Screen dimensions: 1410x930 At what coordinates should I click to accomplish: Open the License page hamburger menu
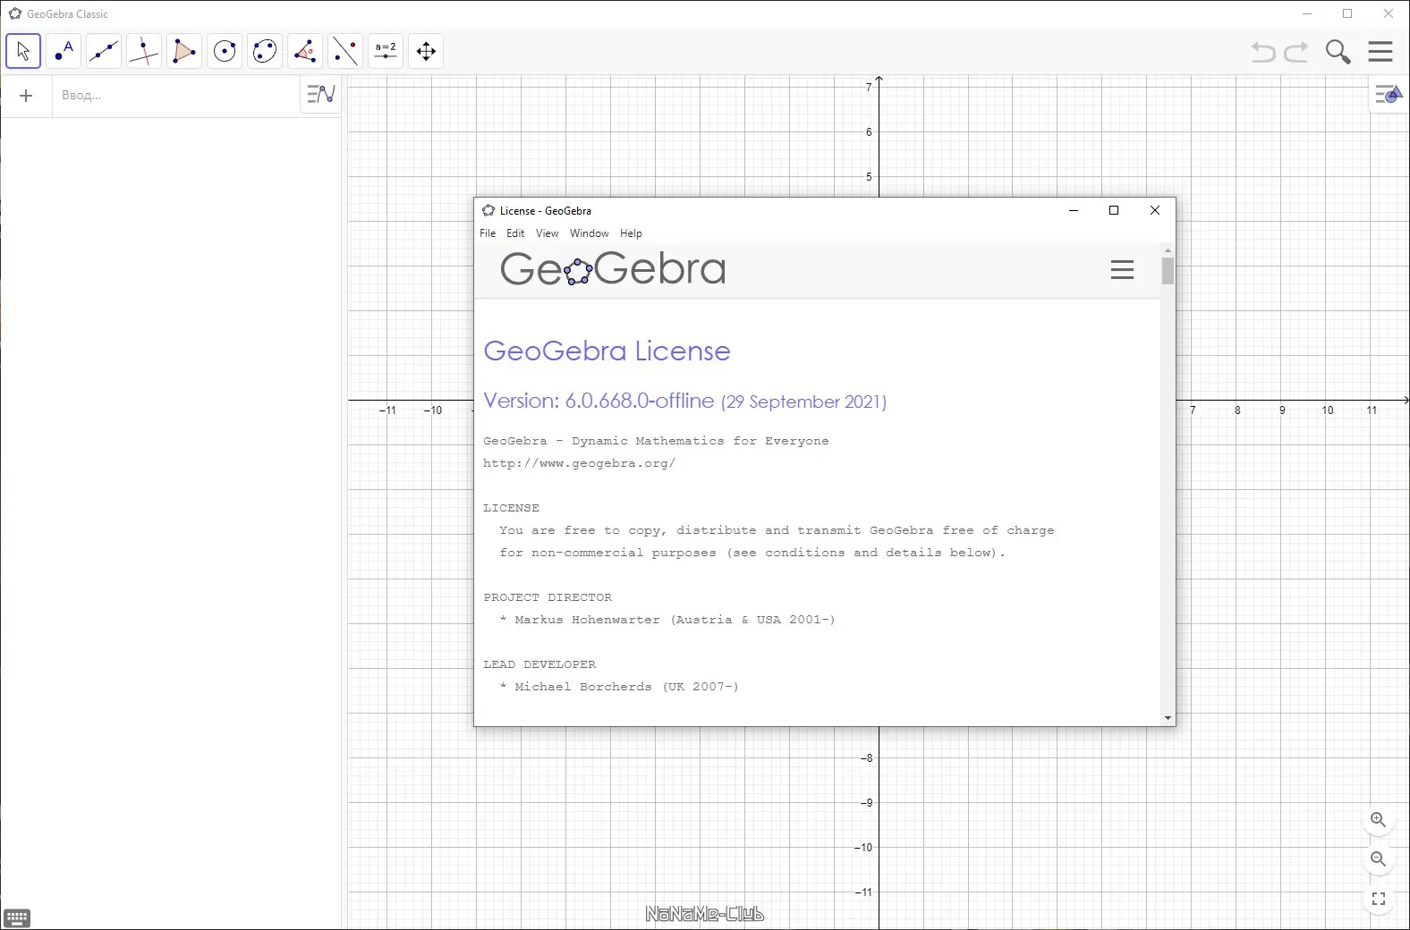click(x=1122, y=270)
